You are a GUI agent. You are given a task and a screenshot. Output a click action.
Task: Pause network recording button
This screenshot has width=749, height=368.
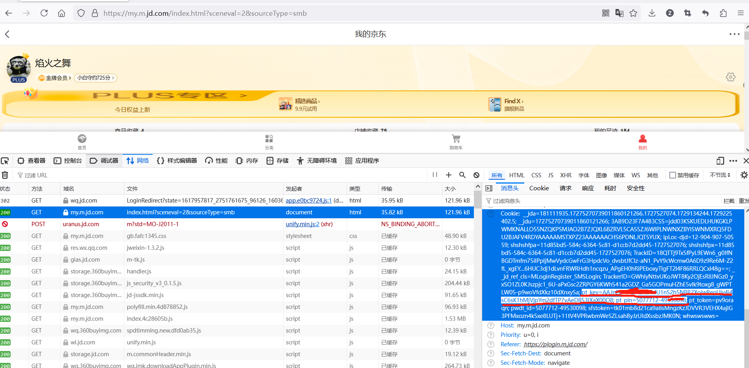tap(435, 175)
